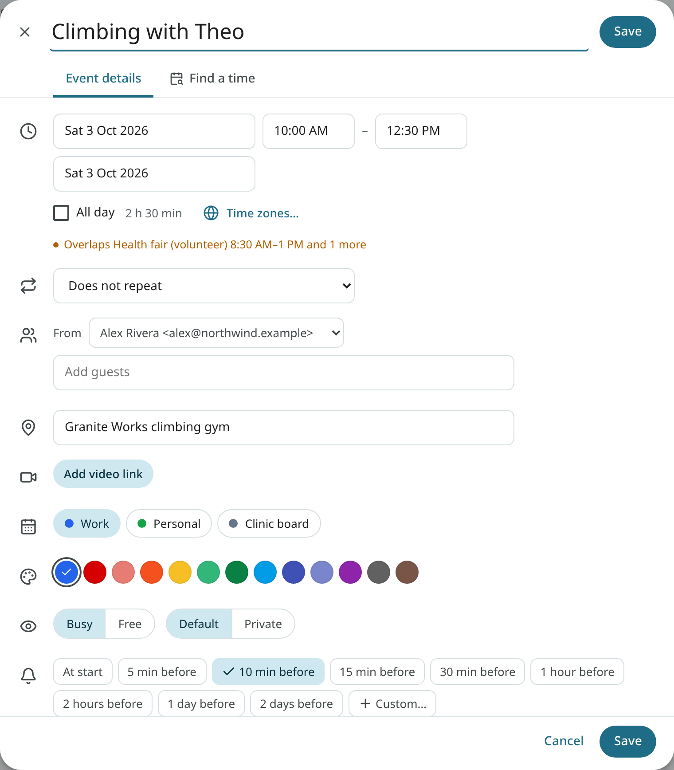
Task: Add a Custom reminder
Action: [x=392, y=703]
